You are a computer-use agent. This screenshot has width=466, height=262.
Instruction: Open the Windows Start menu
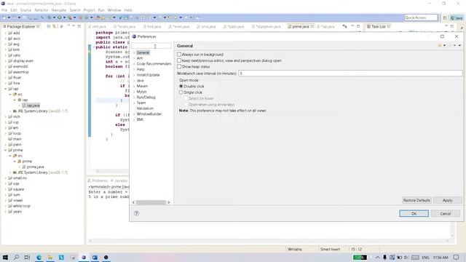pos(5,257)
